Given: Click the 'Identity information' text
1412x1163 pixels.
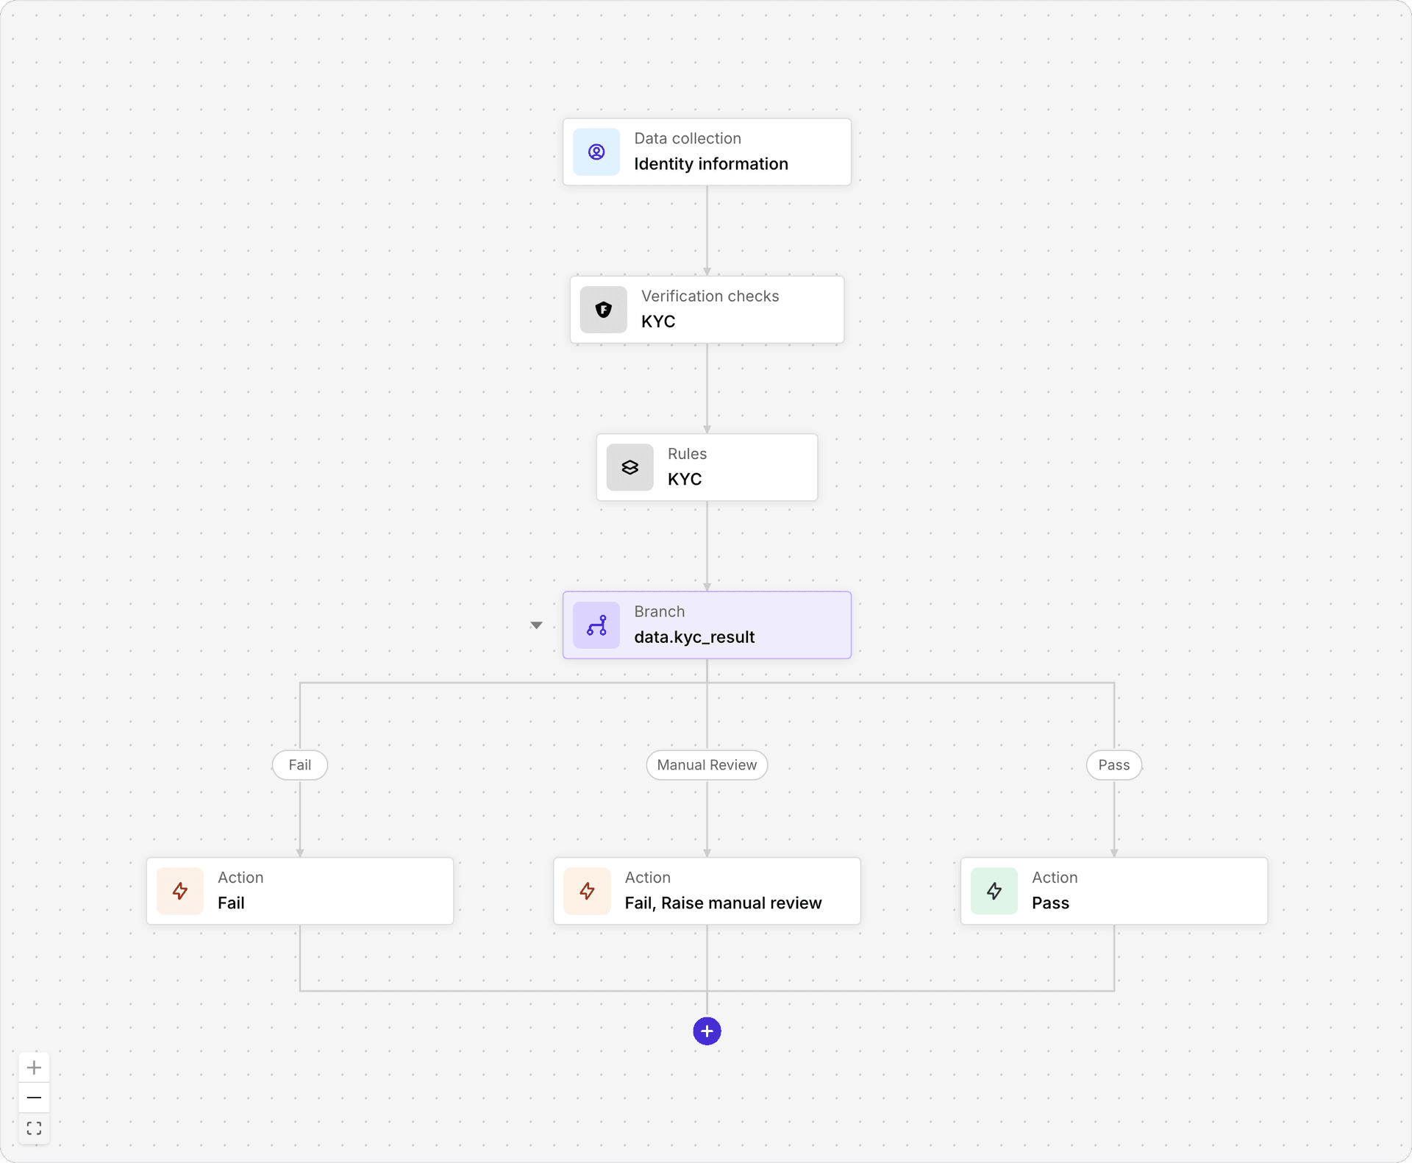Looking at the screenshot, I should coord(711,164).
